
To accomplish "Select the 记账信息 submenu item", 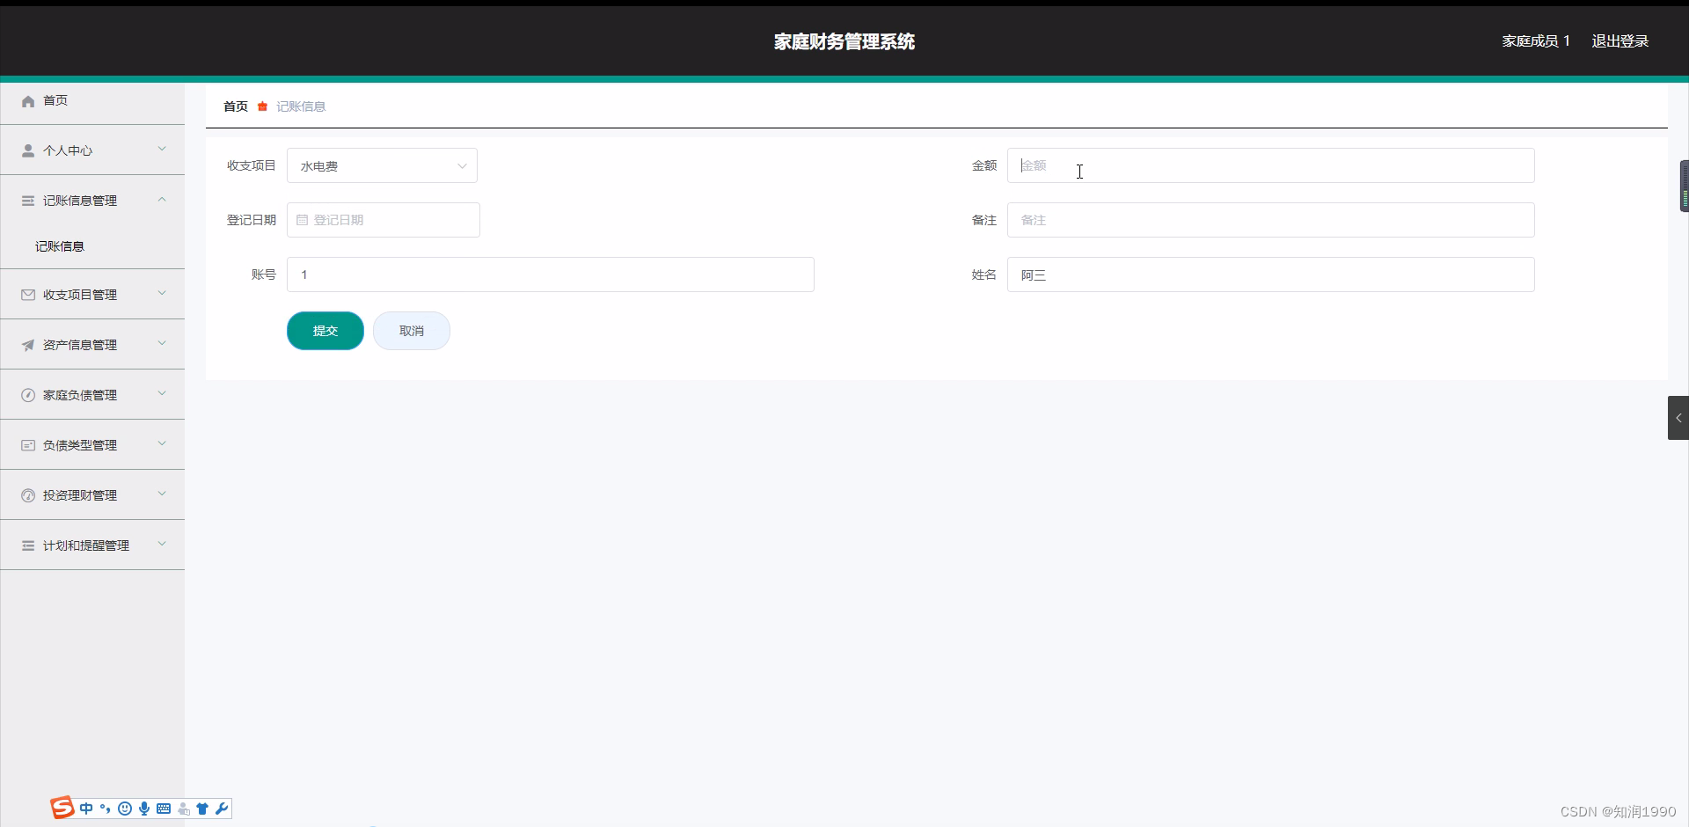I will pos(59,245).
